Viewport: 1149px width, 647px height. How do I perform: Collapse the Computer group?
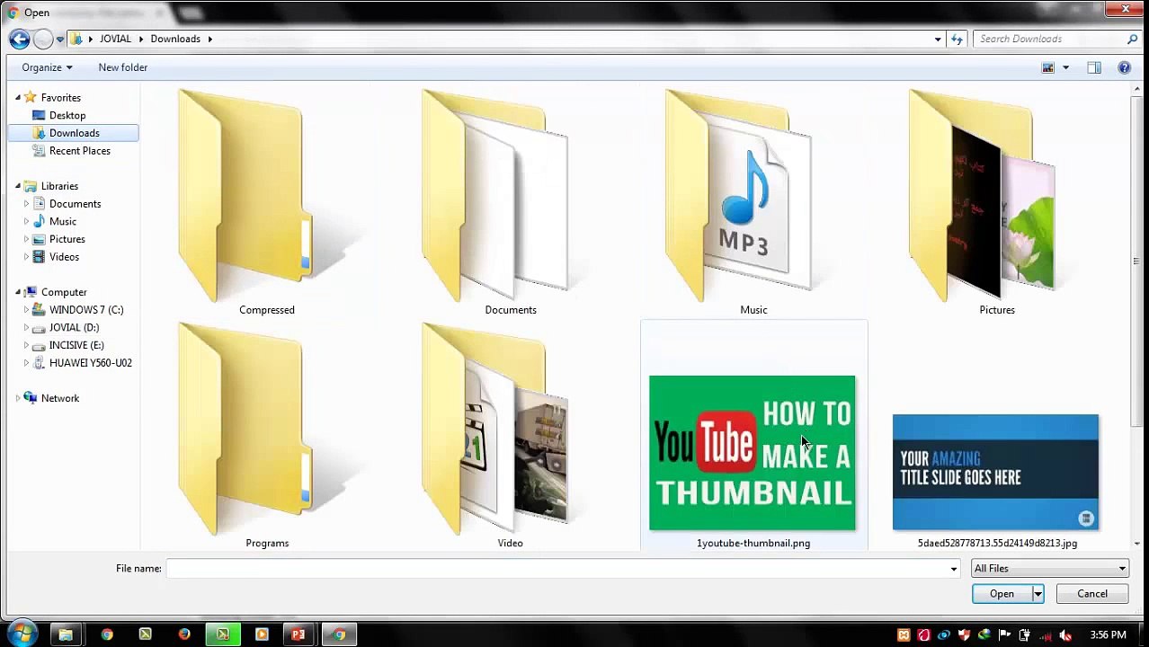17,292
